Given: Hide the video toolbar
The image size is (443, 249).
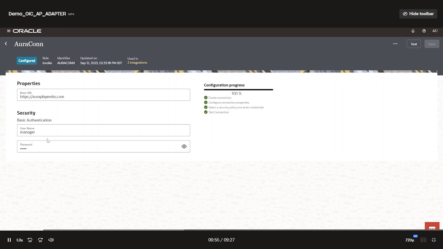Looking at the screenshot, I should [418, 14].
